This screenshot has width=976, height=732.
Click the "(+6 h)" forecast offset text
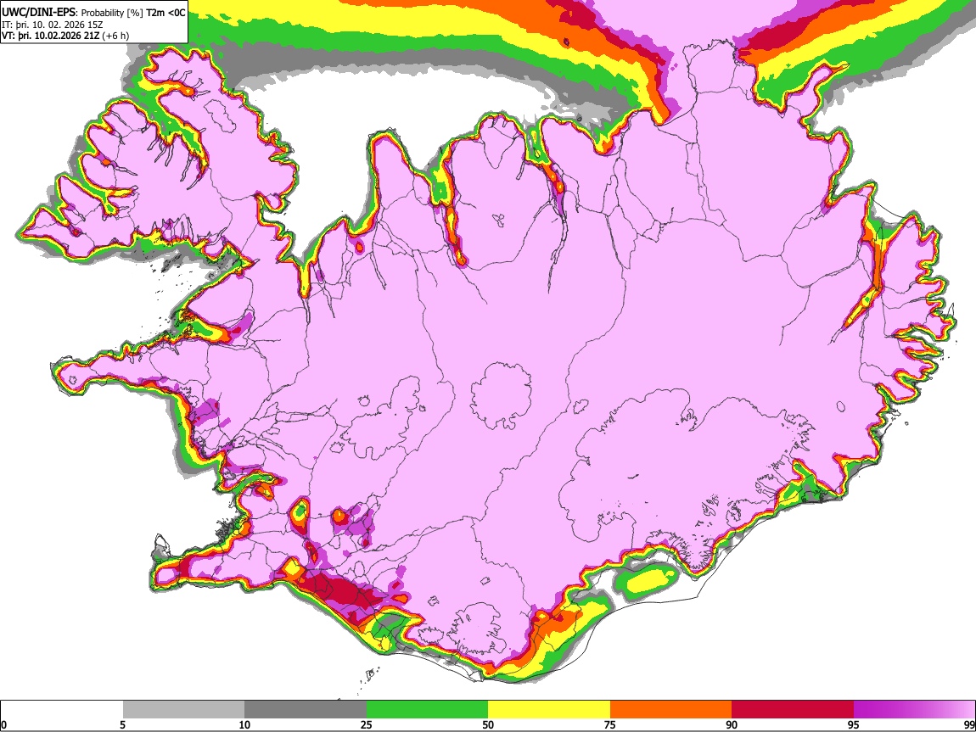coord(115,36)
